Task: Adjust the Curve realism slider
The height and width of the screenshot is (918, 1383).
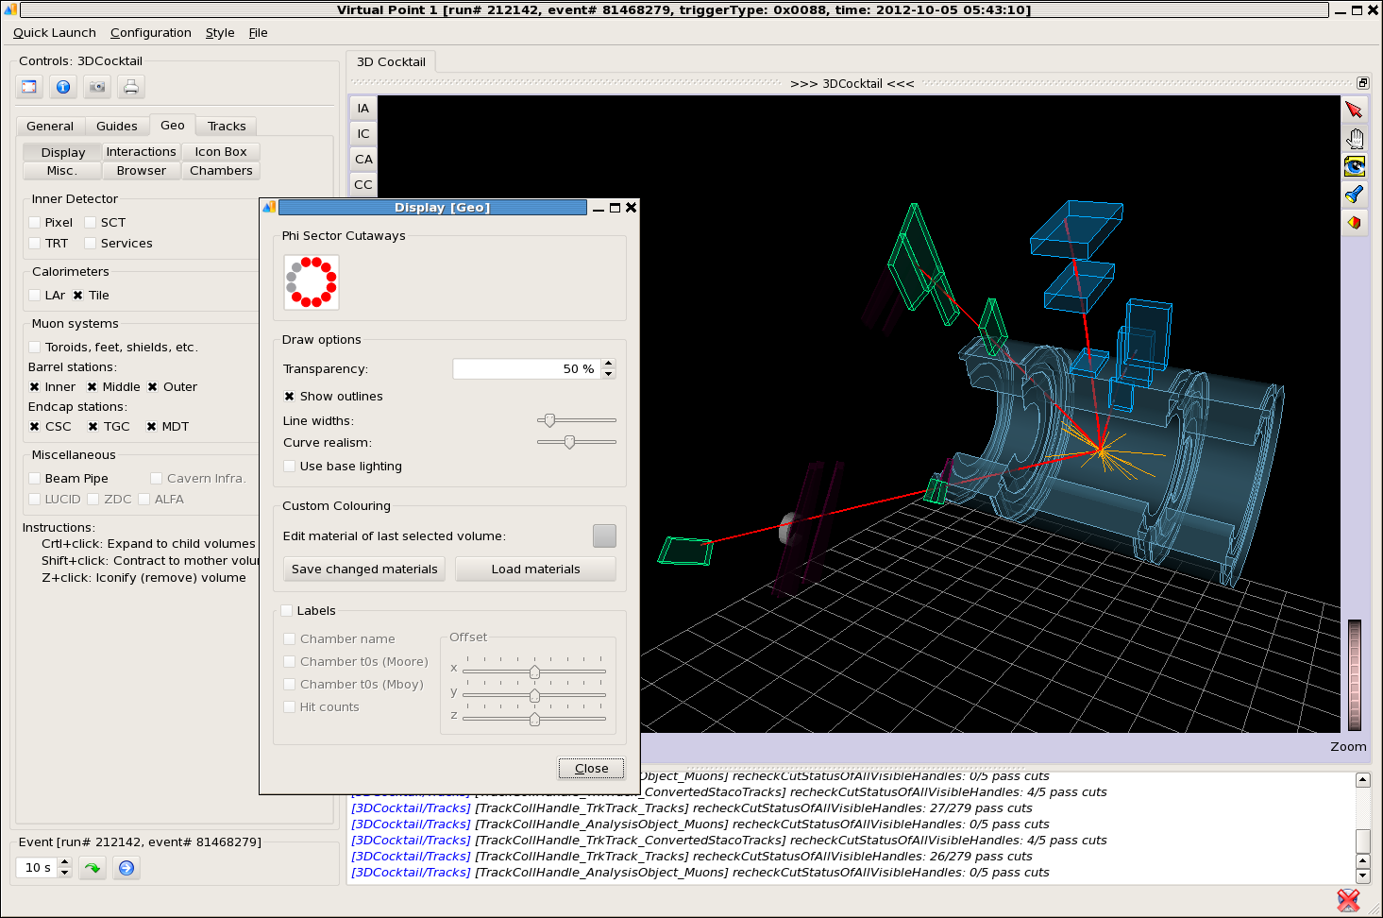Action: tap(576, 442)
